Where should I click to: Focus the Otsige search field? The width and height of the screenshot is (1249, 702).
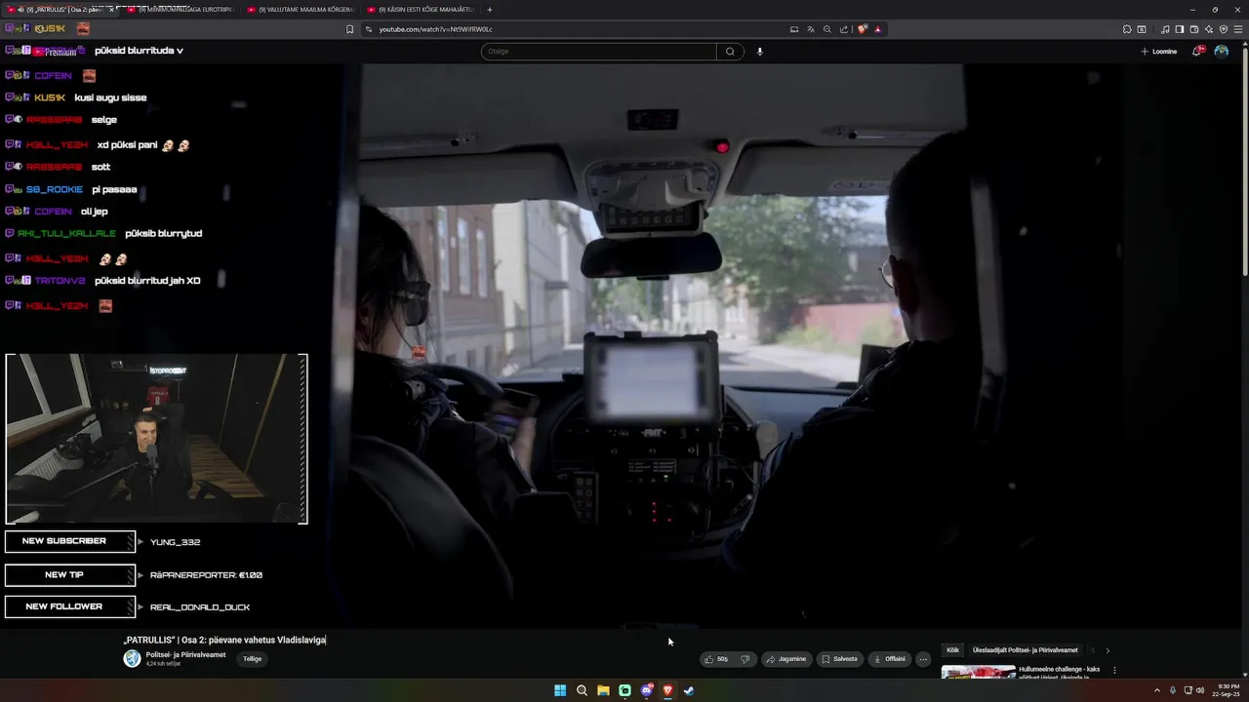(x=599, y=52)
